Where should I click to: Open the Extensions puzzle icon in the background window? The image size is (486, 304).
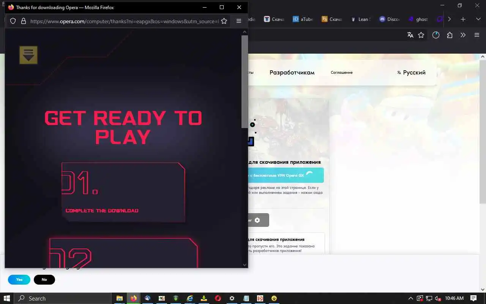coord(450,35)
